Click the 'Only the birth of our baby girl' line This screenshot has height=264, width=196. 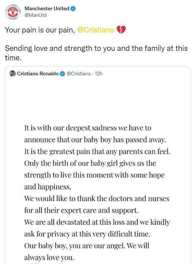pyautogui.click(x=90, y=163)
